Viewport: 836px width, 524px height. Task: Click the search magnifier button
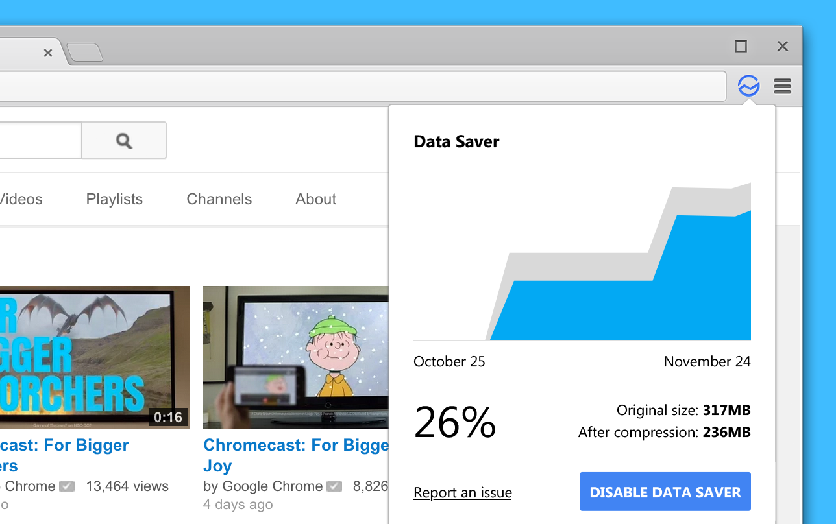pyautogui.click(x=124, y=140)
